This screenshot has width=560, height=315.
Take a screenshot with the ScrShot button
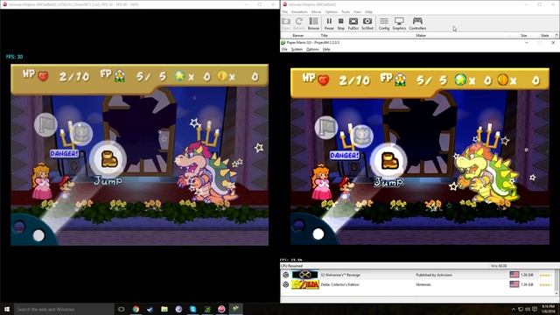click(x=367, y=24)
